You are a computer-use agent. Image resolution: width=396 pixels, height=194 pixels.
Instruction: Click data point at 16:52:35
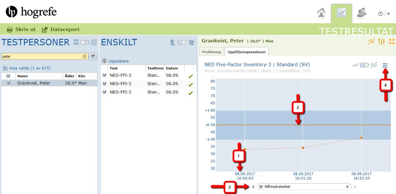(362, 137)
